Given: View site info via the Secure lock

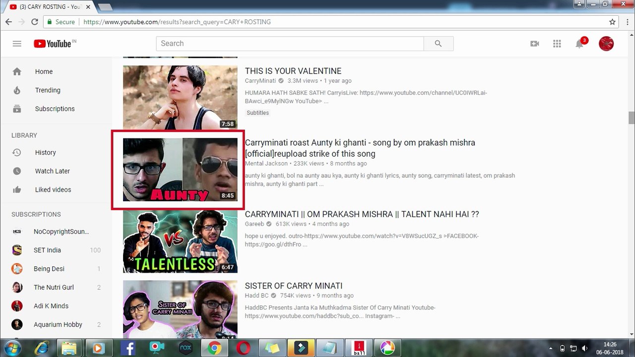Looking at the screenshot, I should tap(61, 22).
